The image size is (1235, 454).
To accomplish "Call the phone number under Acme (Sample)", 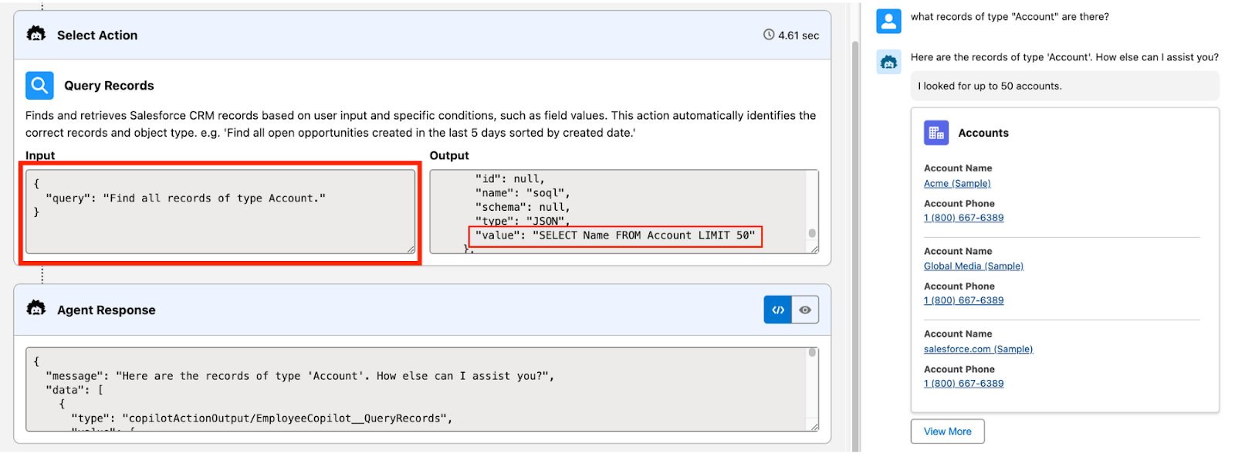I will click(x=964, y=218).
